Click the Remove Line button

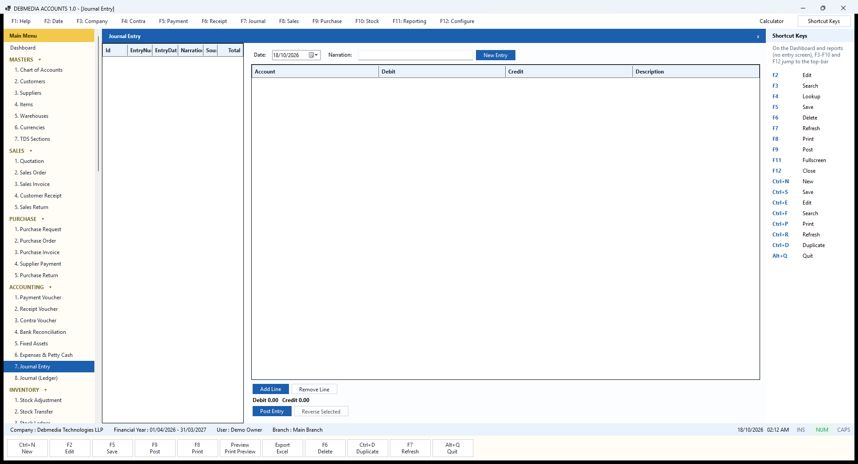coord(314,389)
